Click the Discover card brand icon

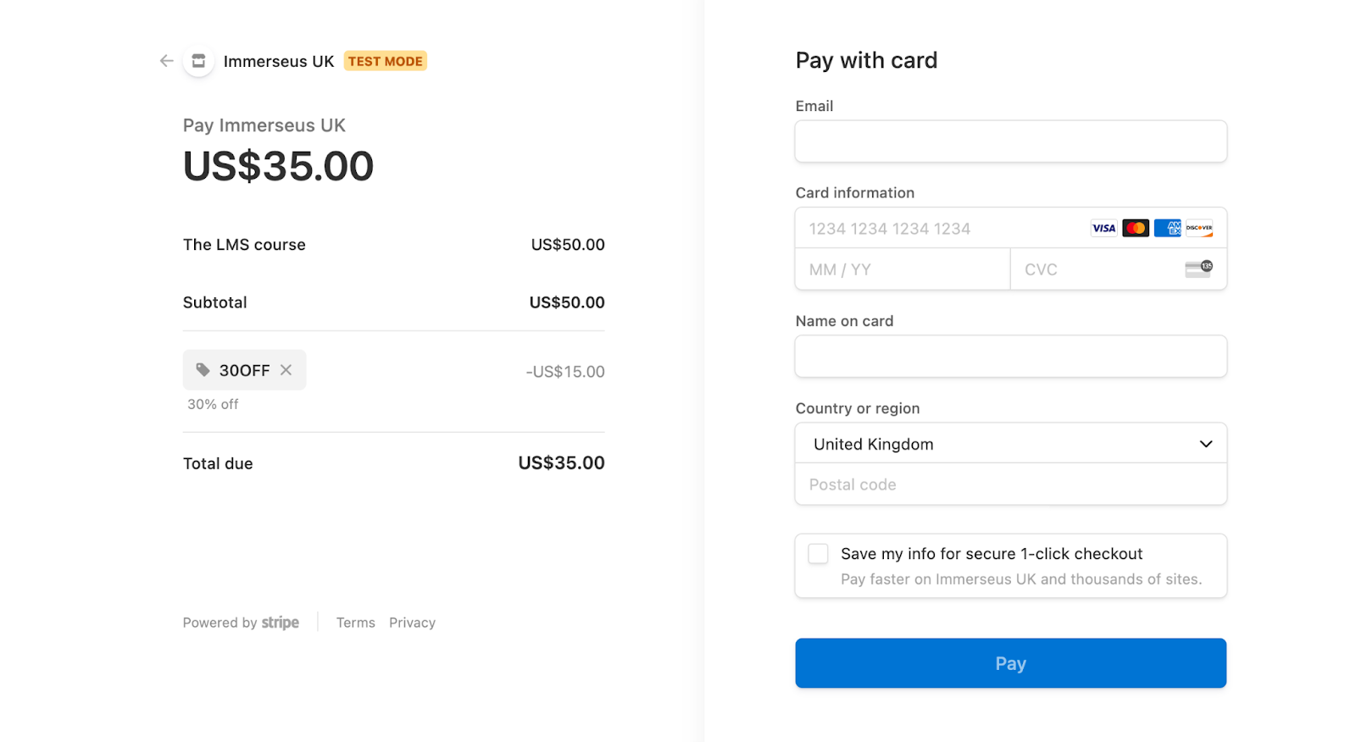click(1198, 228)
